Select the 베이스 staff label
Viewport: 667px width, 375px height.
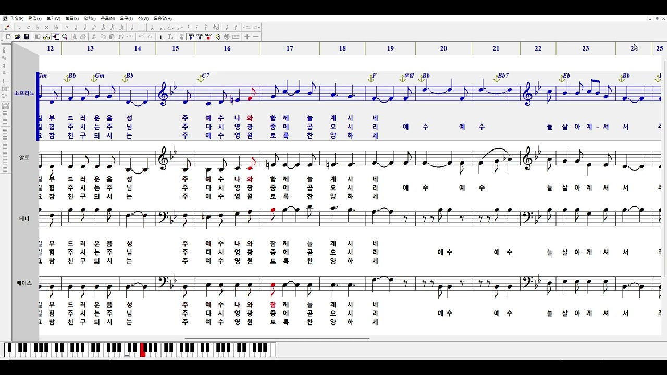pos(24,283)
